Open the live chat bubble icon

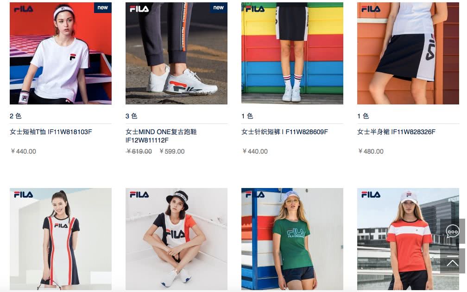coord(452,231)
